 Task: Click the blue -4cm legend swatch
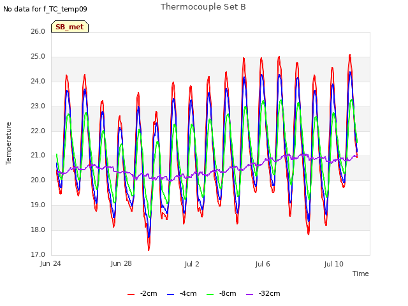tap(170, 295)
